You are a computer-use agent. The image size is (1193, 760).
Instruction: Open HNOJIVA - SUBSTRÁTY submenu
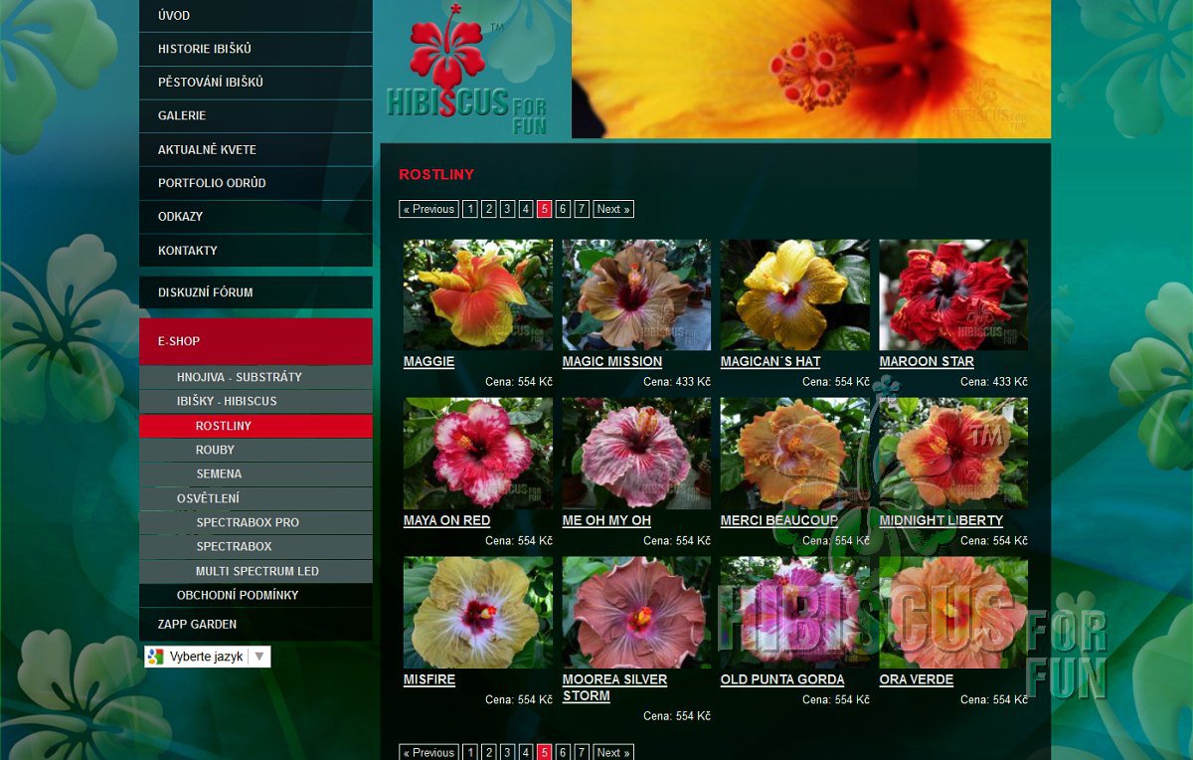[256, 377]
